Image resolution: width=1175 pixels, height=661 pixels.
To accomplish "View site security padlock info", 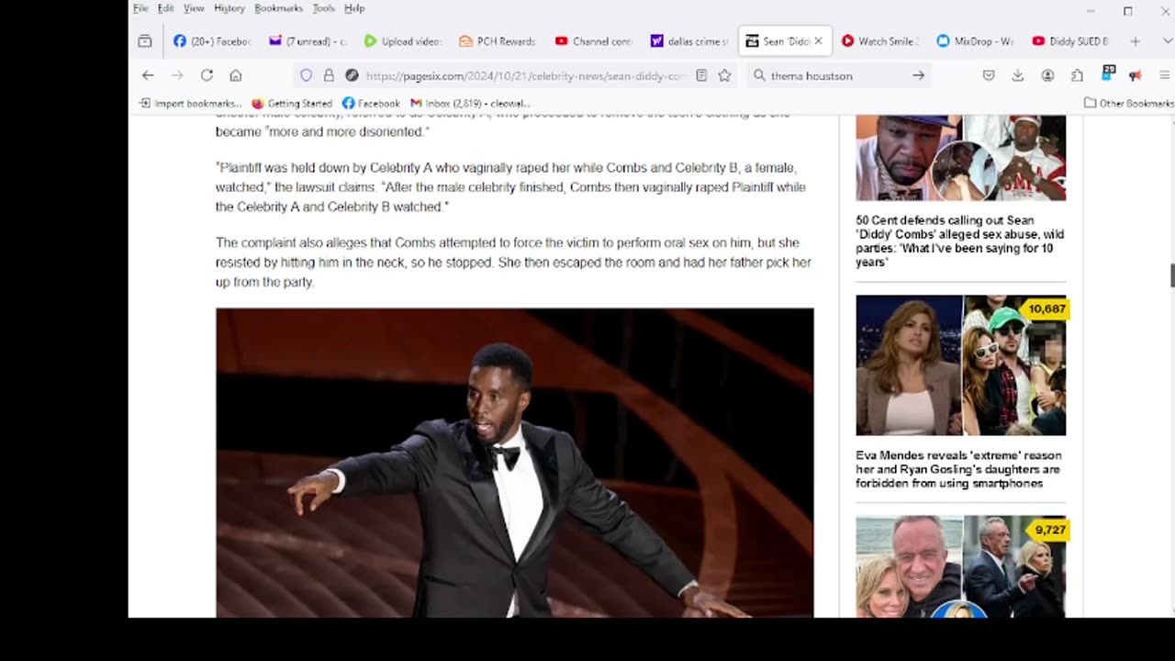I will pyautogui.click(x=329, y=75).
